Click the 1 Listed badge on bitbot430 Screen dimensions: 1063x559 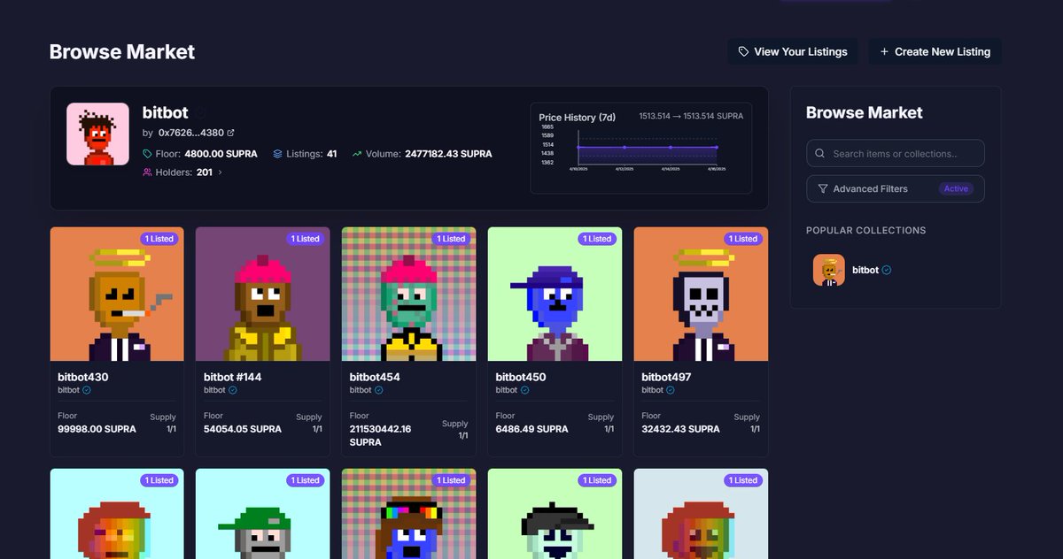[x=159, y=239]
